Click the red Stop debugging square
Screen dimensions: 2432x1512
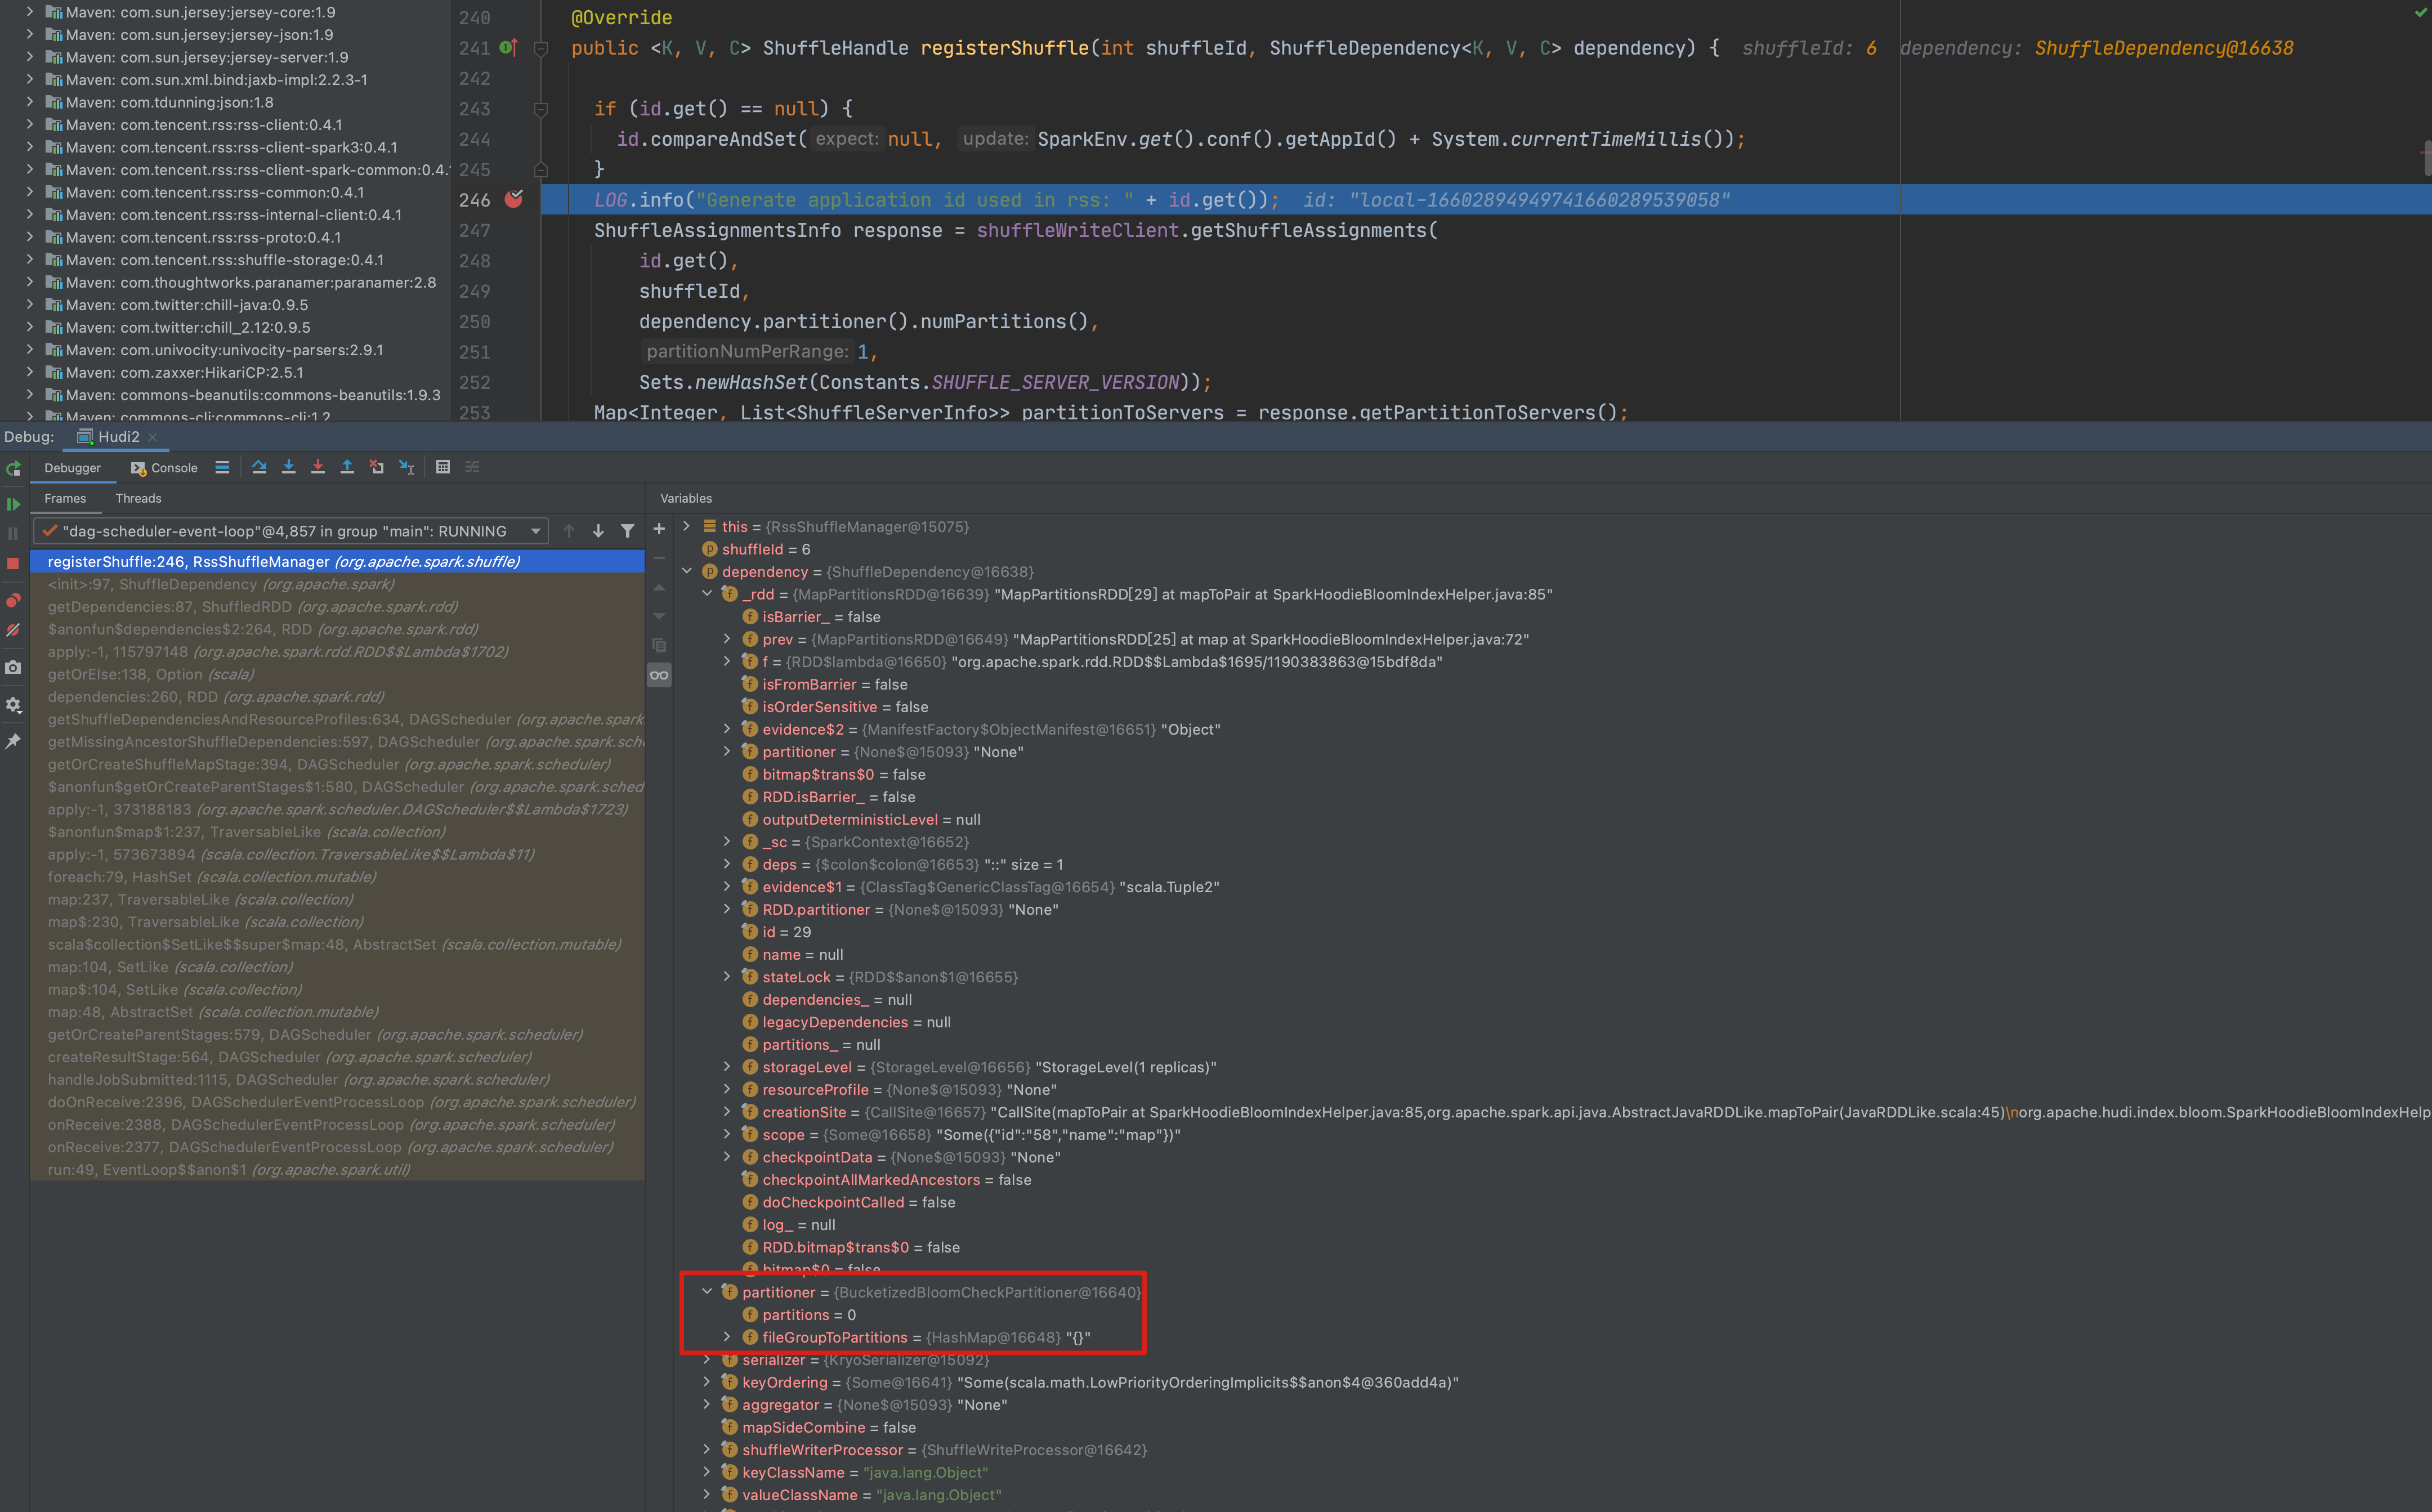tap(13, 564)
